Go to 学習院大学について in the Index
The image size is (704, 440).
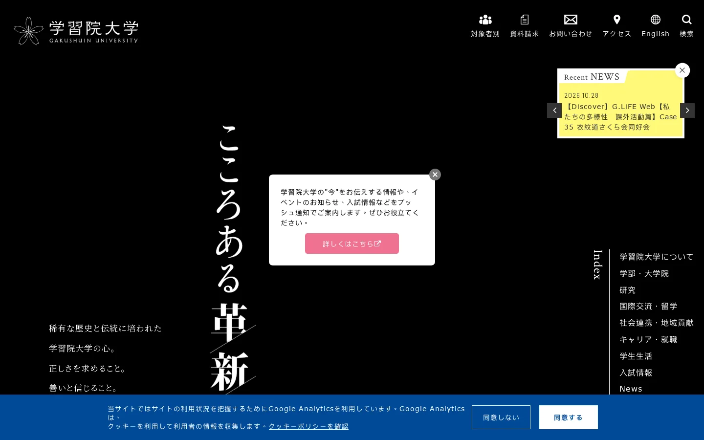657,257
